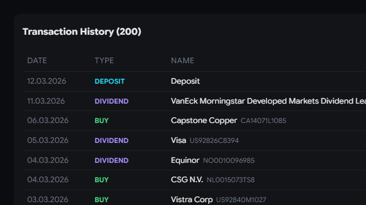366x205 pixels.
Task: Open the CSG N.V. entry
Action: click(187, 180)
